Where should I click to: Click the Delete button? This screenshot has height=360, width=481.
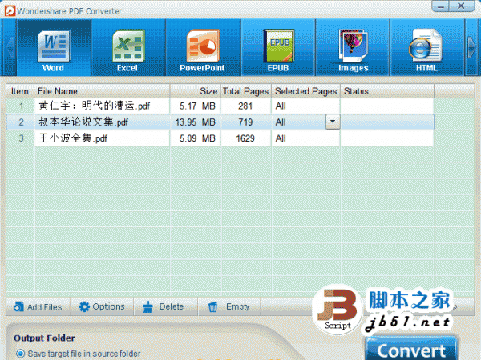tap(166, 306)
